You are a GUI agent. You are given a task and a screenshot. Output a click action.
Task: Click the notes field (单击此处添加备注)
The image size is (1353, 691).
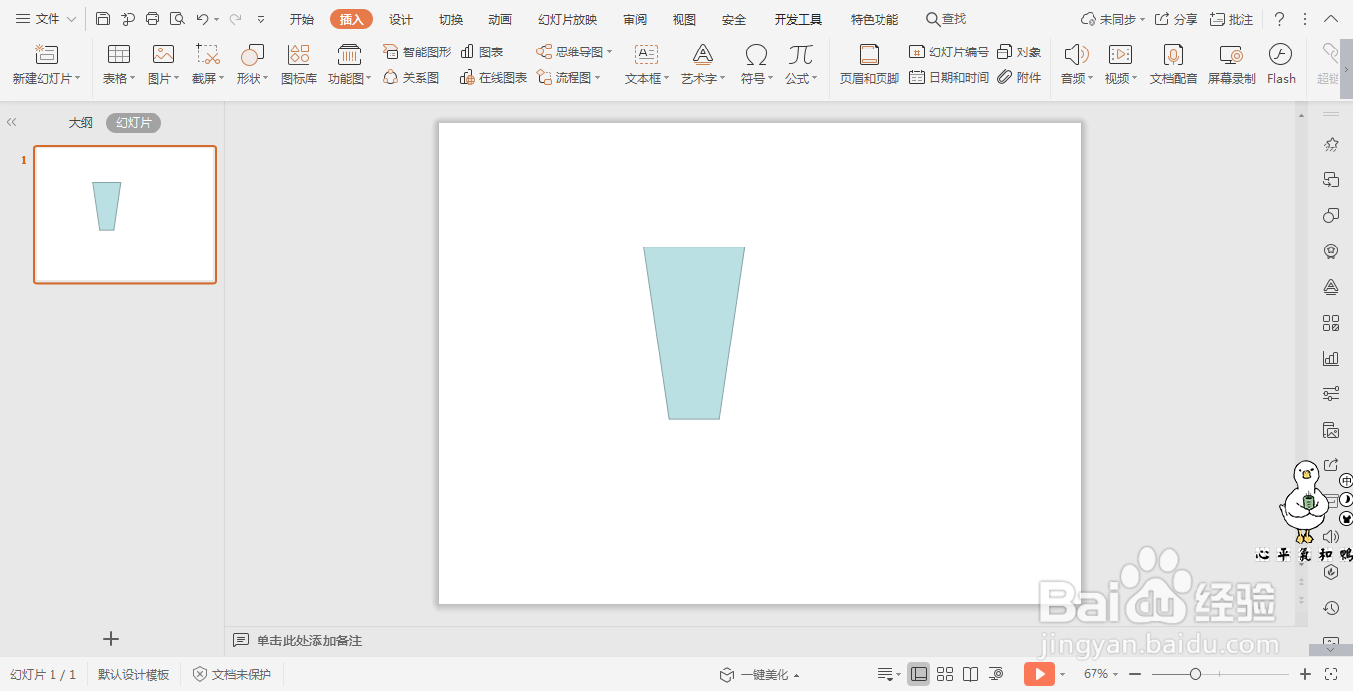pos(309,641)
